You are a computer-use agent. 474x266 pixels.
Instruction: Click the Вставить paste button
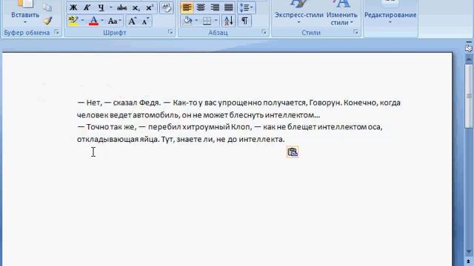[x=25, y=9]
